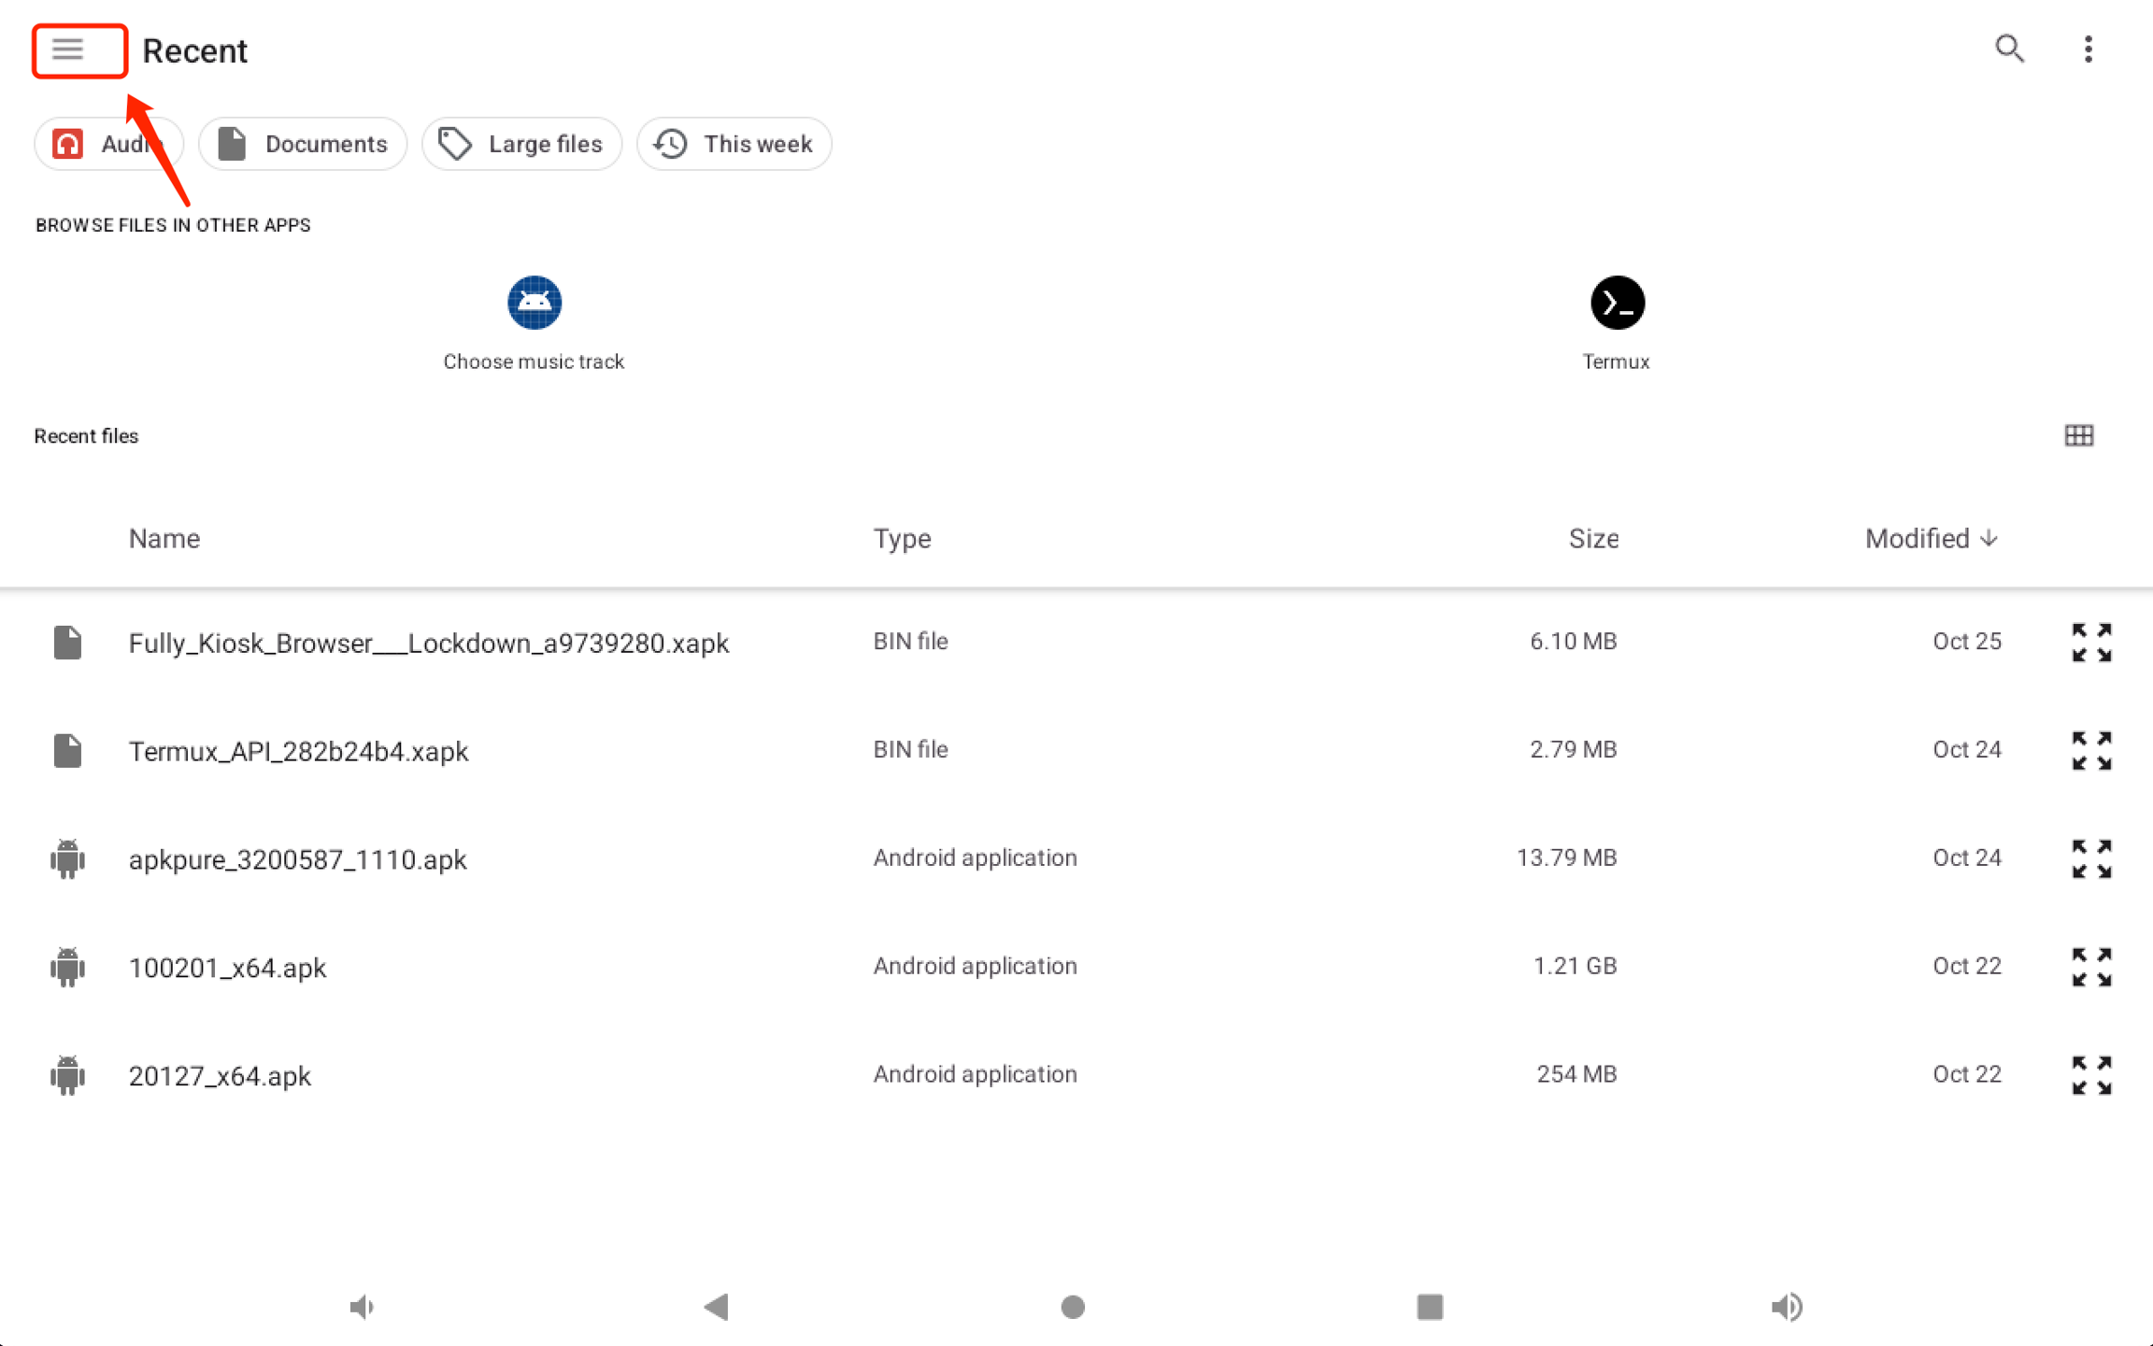Click the search magnifier icon
The image size is (2153, 1346).
click(x=2009, y=50)
